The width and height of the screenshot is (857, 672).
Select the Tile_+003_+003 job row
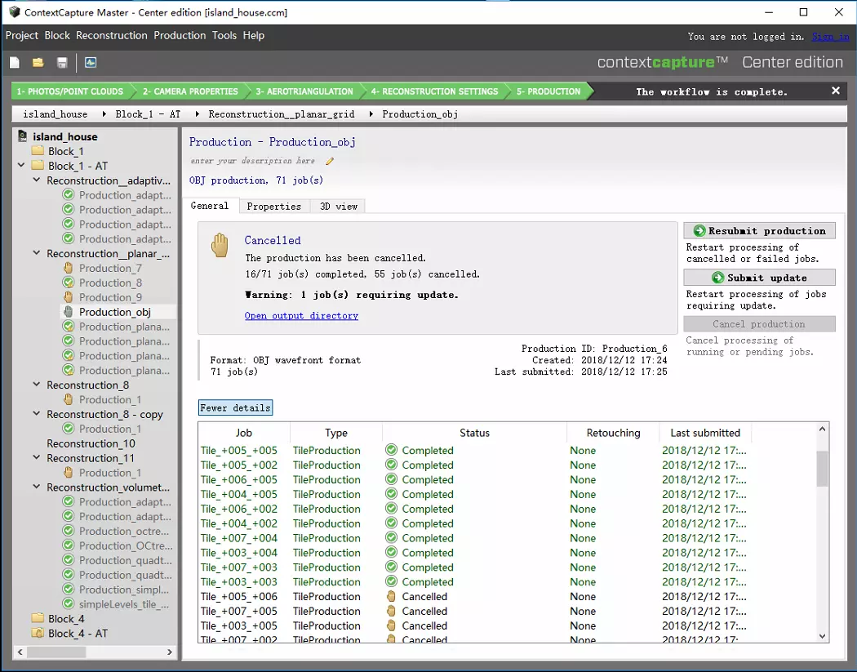[473, 582]
